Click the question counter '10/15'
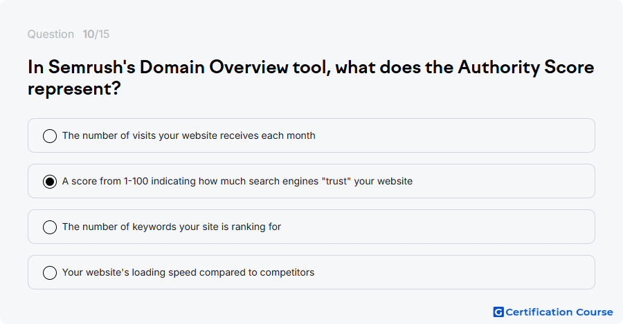 (96, 34)
